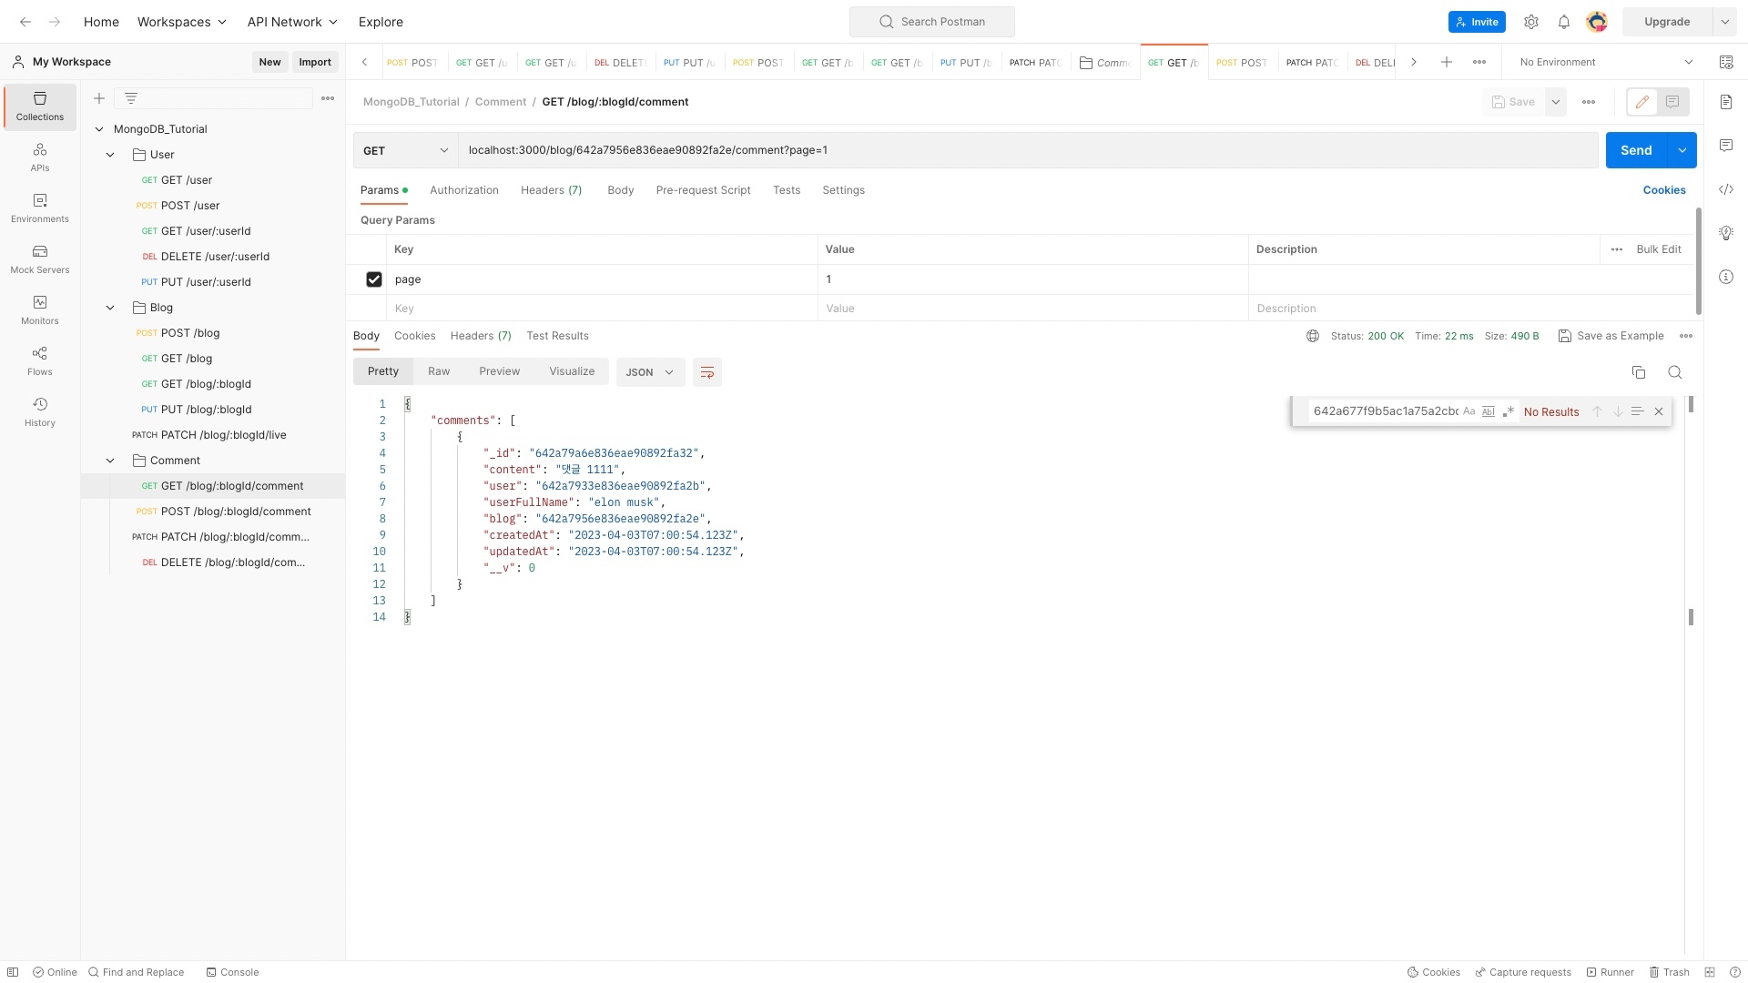
Task: Open the environment quick look icon
Action: click(x=1726, y=62)
